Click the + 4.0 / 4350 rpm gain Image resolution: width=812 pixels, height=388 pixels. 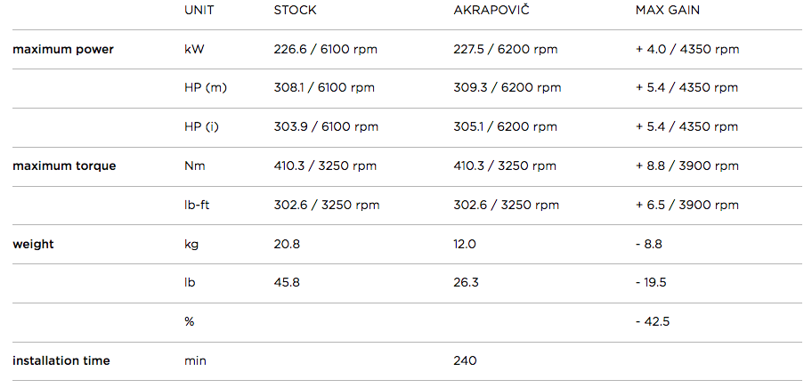(686, 49)
